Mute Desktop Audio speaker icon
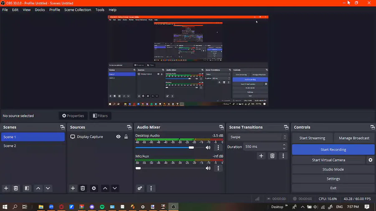The width and height of the screenshot is (376, 211). [208, 148]
